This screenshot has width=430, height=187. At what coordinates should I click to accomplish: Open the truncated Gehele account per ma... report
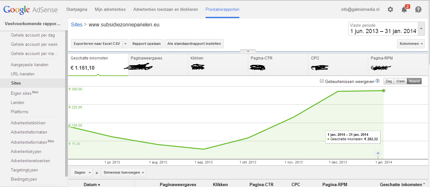click(x=34, y=54)
